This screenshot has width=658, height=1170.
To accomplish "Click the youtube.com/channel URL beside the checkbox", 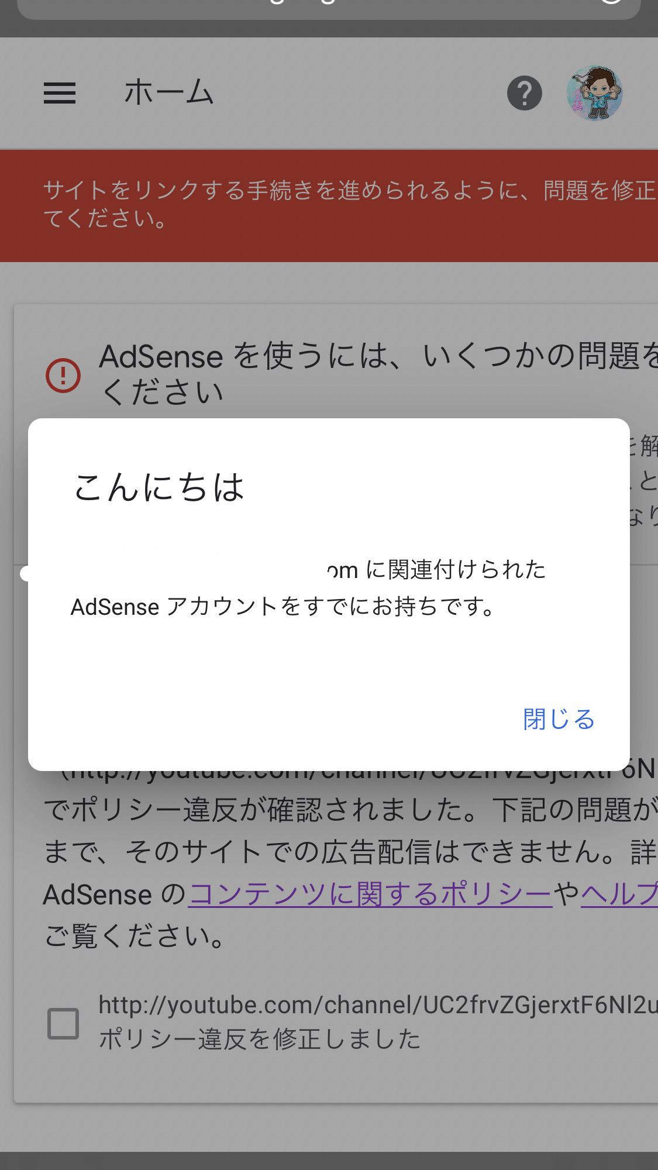I will click(x=378, y=1004).
